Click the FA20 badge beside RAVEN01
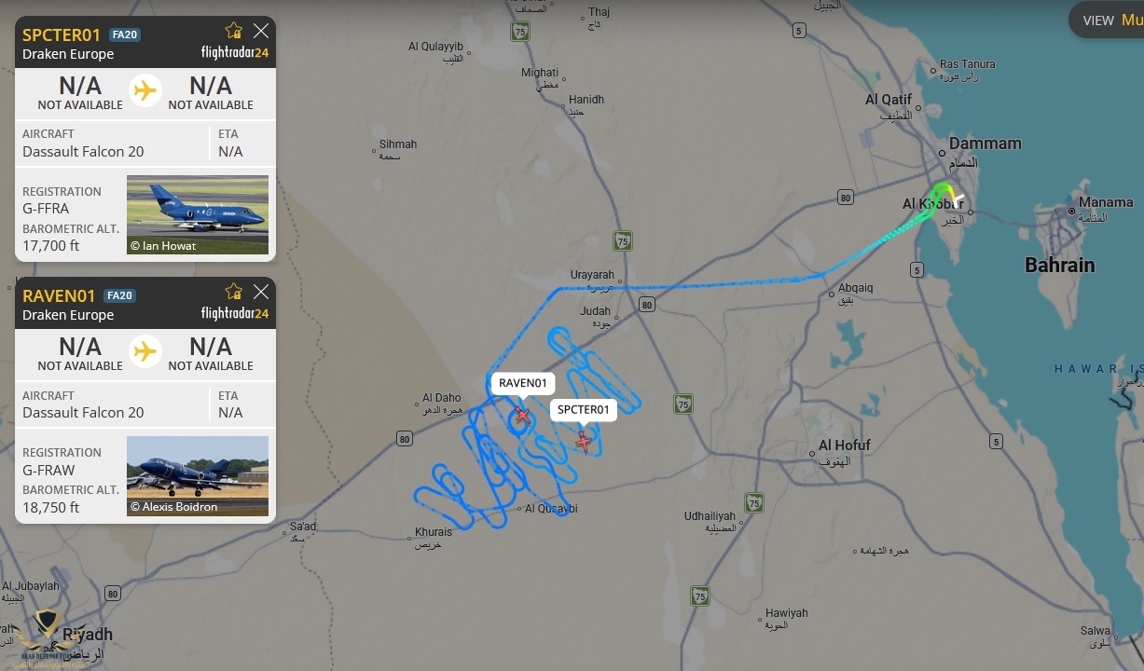Image resolution: width=1144 pixels, height=671 pixels. point(120,295)
